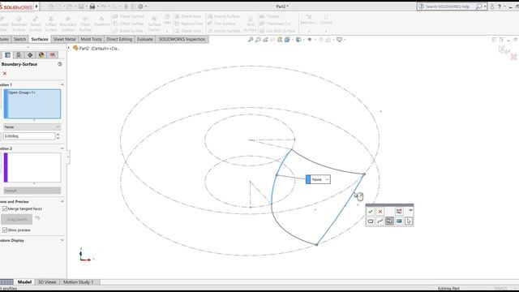Click the Boundary Surface ribbon tool
Screen dimensions: 519x292
click(68, 24)
